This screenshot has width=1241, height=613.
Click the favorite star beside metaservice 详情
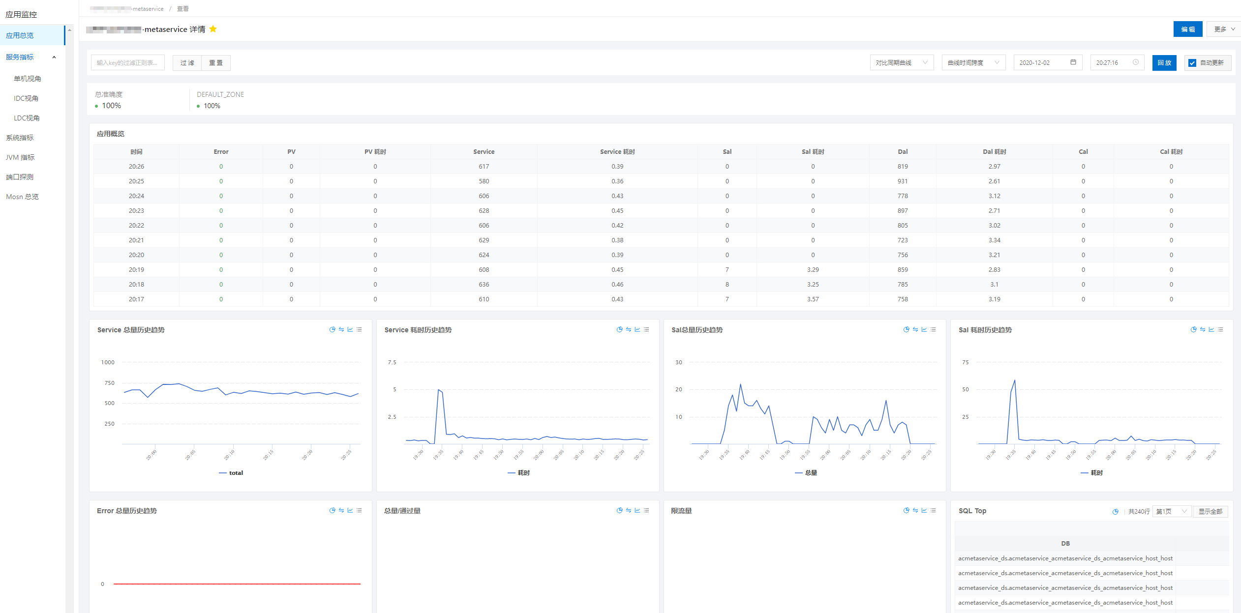tap(213, 29)
